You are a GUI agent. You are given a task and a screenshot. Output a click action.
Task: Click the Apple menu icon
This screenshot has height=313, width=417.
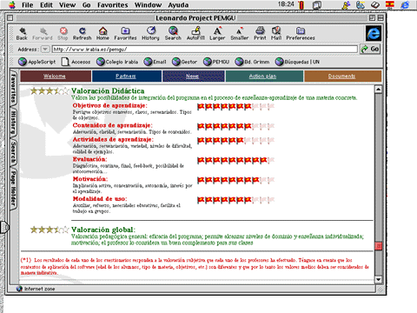[12, 5]
